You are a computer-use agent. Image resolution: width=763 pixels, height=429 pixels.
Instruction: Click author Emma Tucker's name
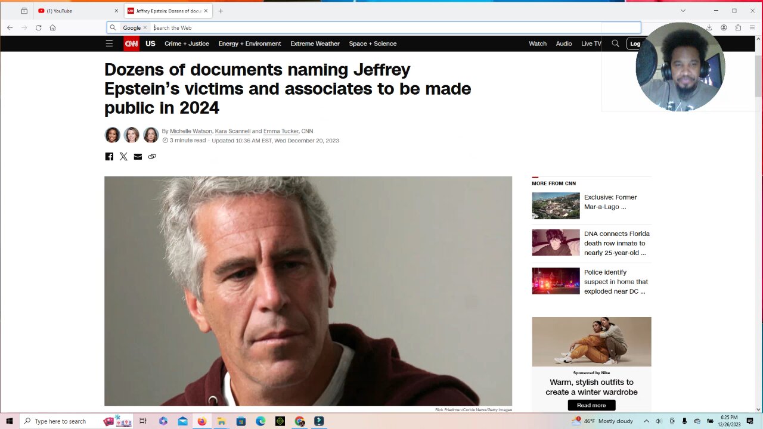[281, 131]
